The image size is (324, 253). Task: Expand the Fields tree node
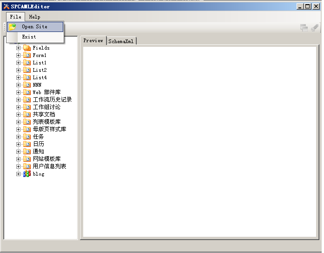[x=18, y=48]
